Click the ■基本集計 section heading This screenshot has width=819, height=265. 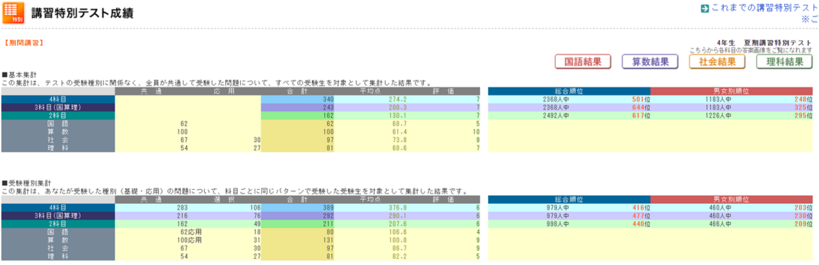tap(19, 75)
